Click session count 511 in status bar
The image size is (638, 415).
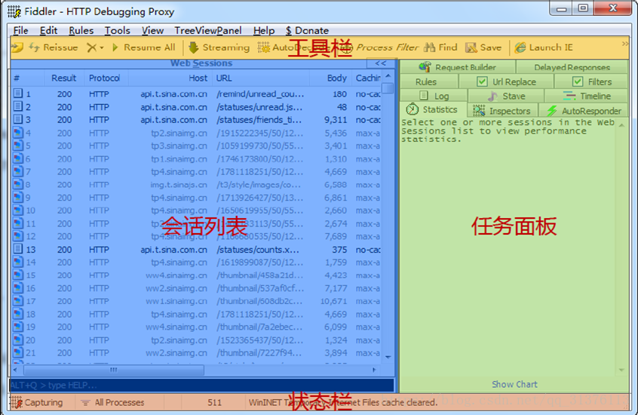(x=214, y=402)
